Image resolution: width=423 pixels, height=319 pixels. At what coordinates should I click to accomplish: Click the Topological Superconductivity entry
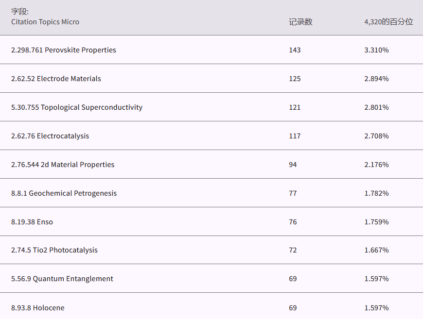pyautogui.click(x=77, y=107)
